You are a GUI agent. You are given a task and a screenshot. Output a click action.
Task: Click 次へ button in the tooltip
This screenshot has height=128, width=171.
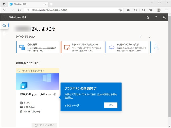[111, 105]
